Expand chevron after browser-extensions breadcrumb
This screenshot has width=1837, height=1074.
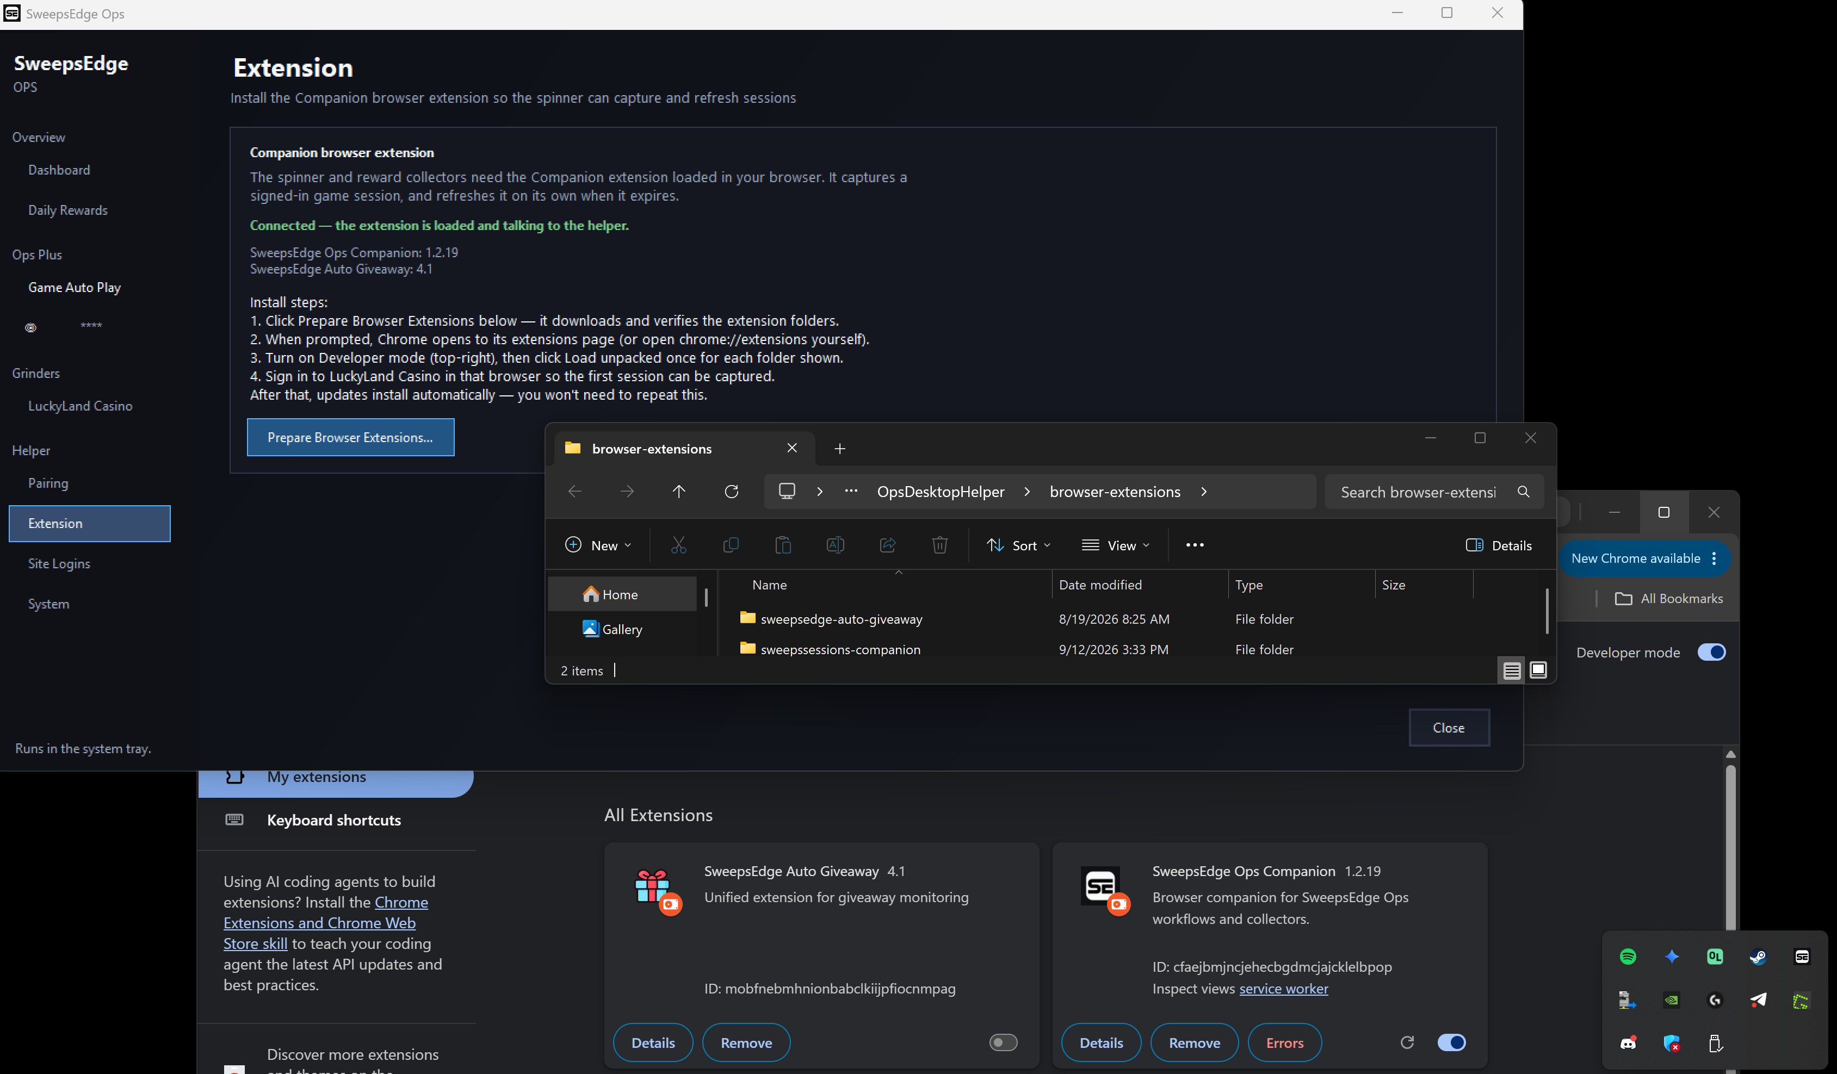point(1203,492)
